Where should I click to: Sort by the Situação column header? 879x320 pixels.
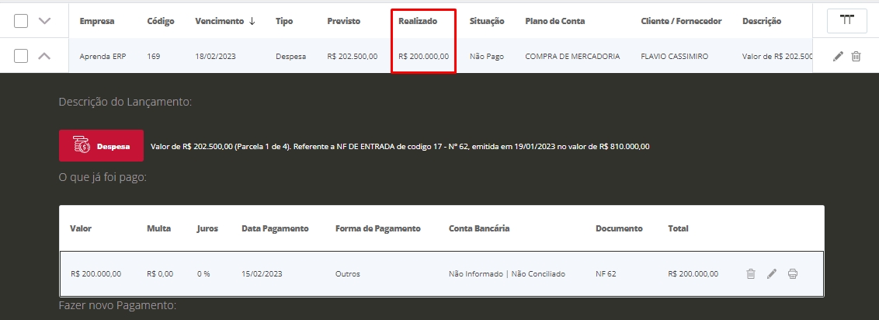point(486,21)
